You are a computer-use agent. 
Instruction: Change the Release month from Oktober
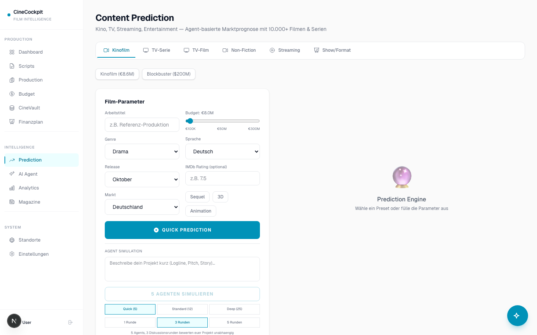coord(142,179)
